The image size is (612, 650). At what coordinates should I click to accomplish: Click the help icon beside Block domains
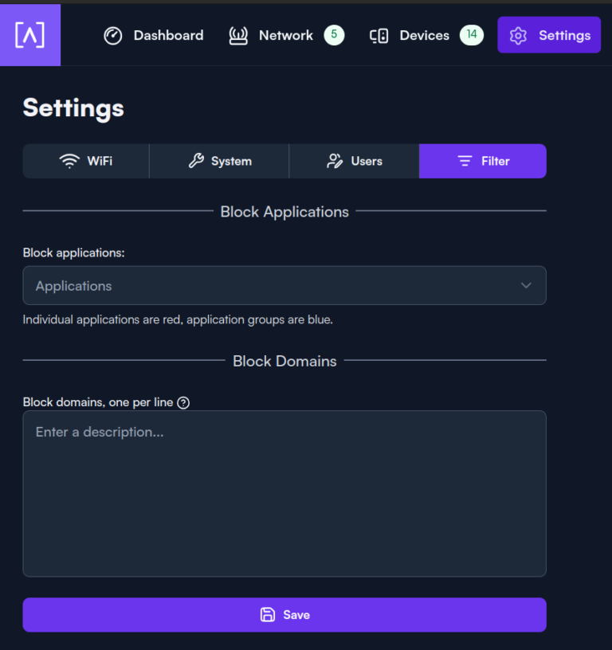(183, 402)
